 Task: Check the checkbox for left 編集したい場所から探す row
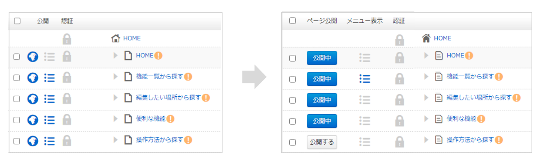click(17, 99)
